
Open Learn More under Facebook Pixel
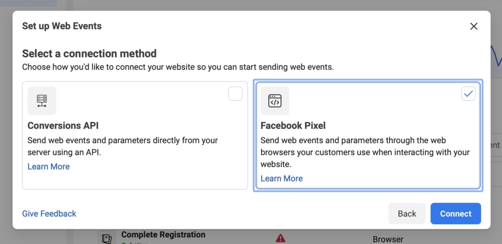coord(281,179)
